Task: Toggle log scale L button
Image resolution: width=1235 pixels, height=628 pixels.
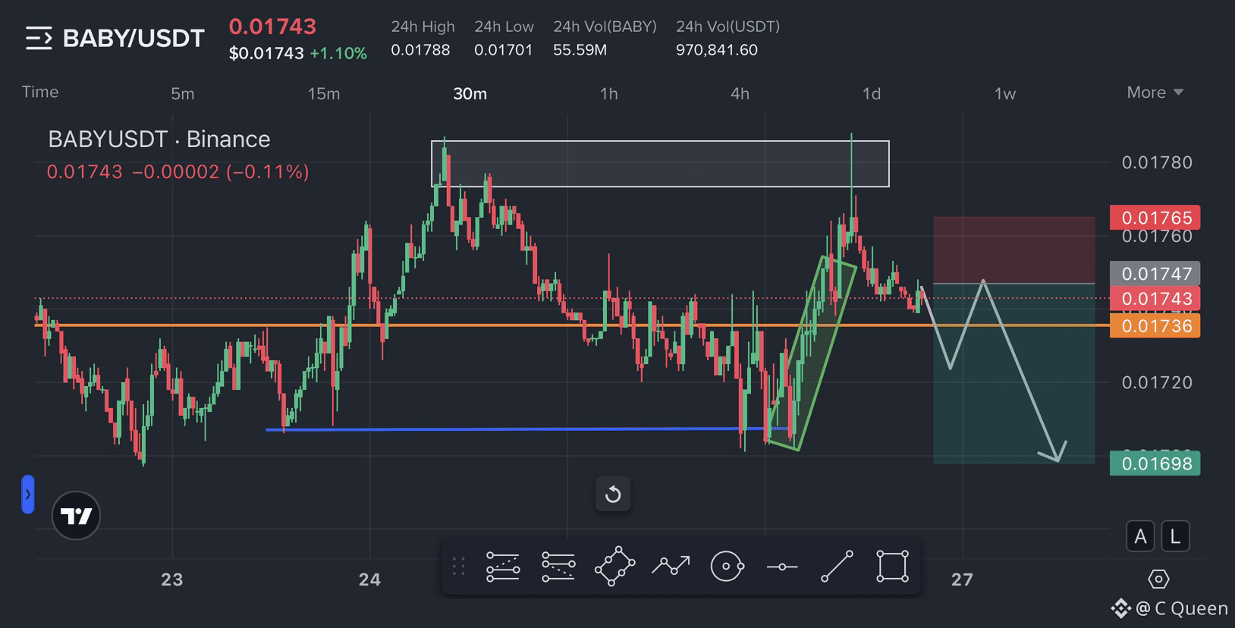Action: 1175,536
